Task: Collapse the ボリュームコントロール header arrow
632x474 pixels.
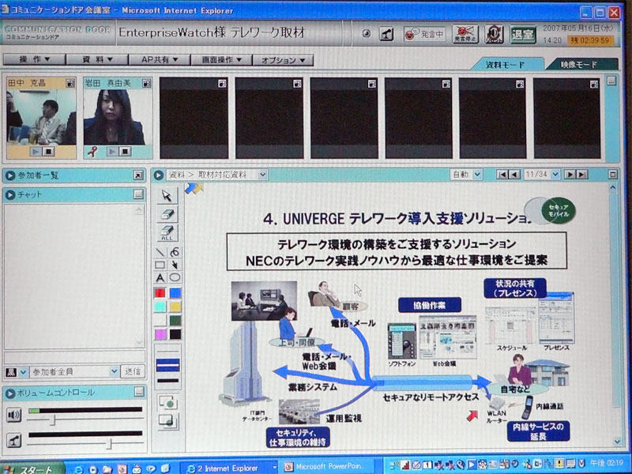Action: tap(10, 393)
